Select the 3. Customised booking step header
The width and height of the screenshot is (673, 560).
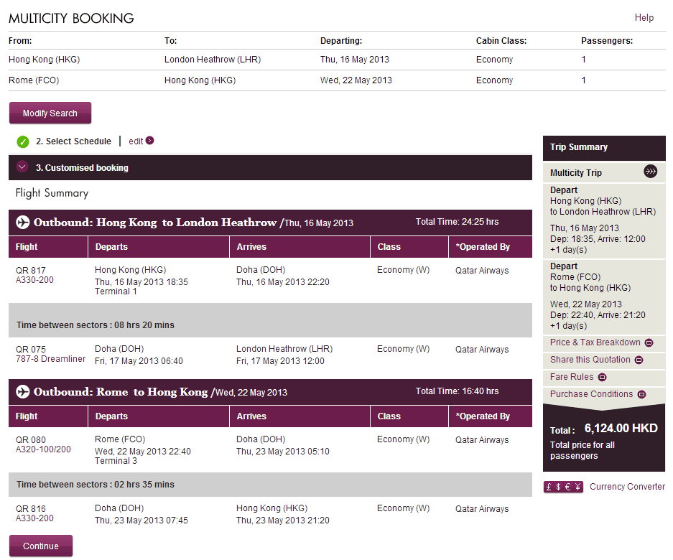pyautogui.click(x=82, y=168)
